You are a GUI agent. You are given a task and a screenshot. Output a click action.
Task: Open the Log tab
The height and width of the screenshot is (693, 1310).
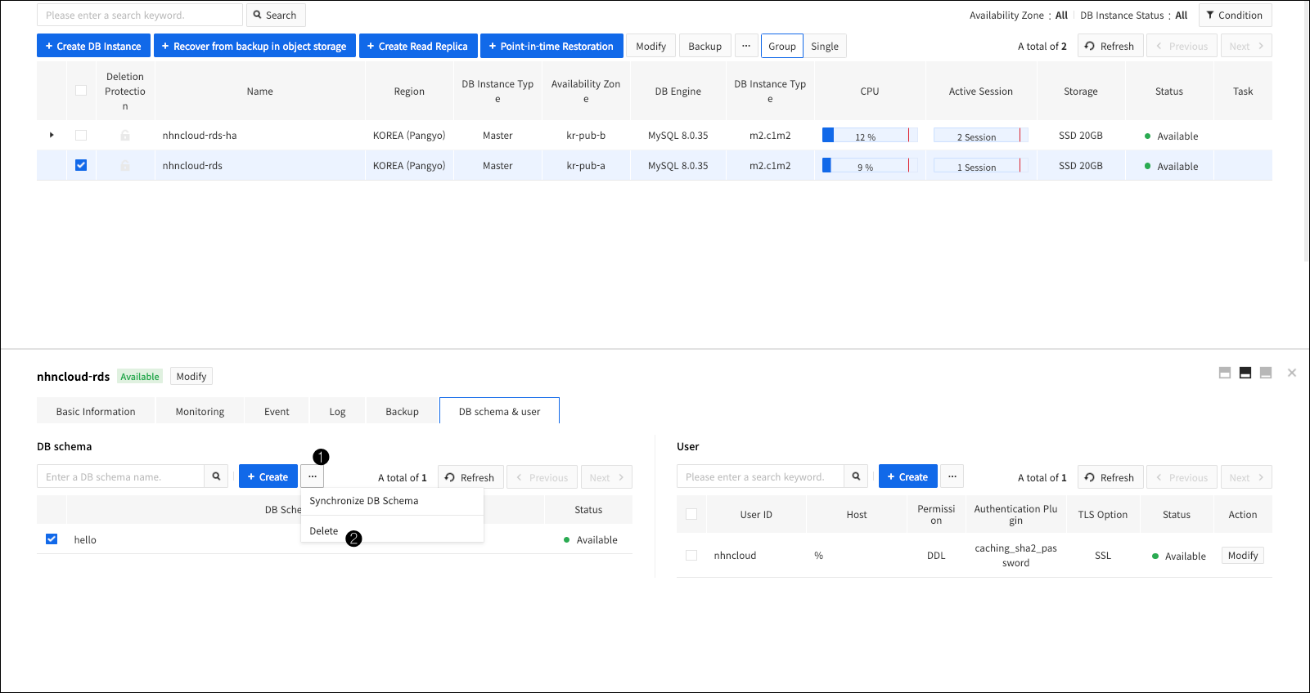pyautogui.click(x=337, y=411)
